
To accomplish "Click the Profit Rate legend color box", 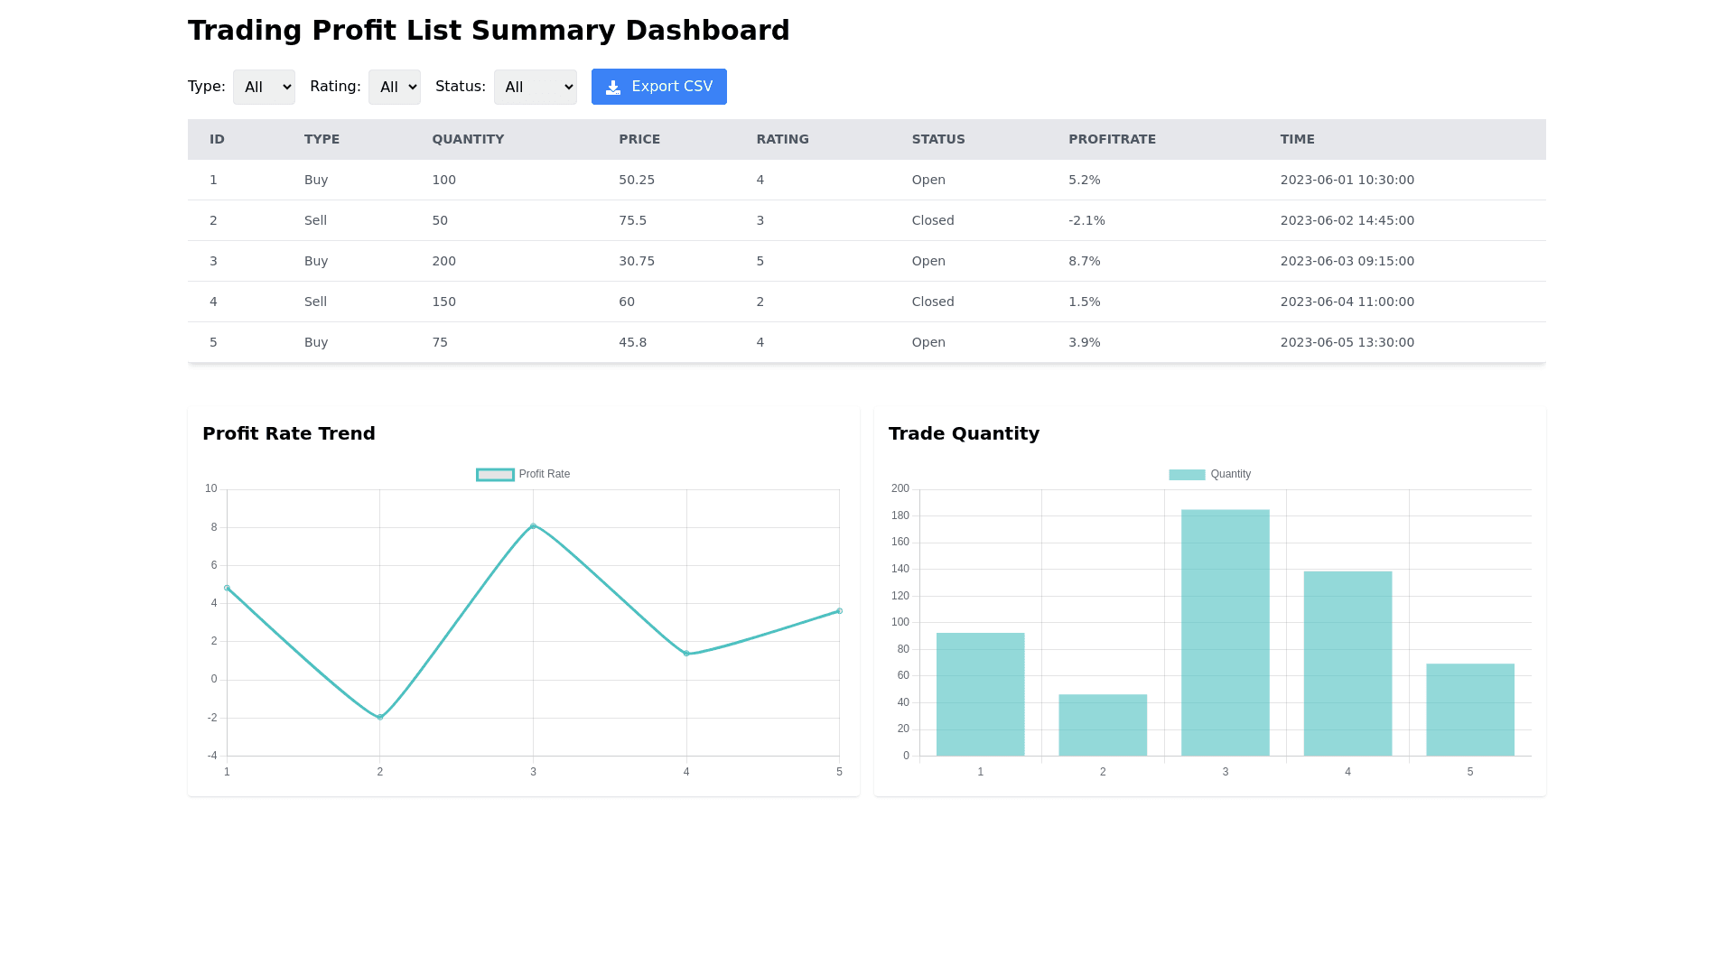I will [x=495, y=475].
